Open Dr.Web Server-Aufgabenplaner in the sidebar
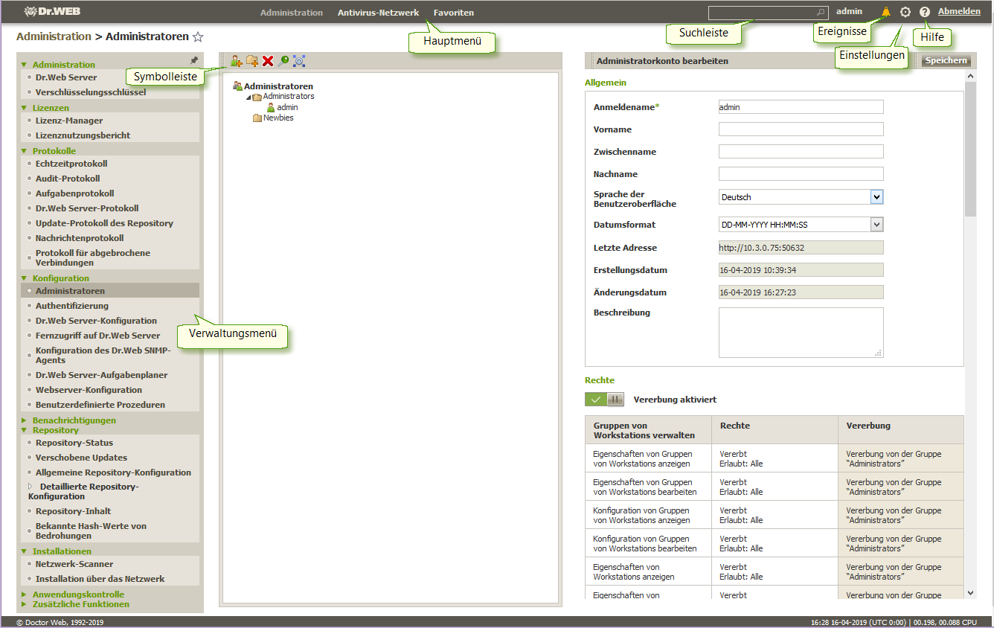This screenshot has height=628, width=994. [x=101, y=375]
